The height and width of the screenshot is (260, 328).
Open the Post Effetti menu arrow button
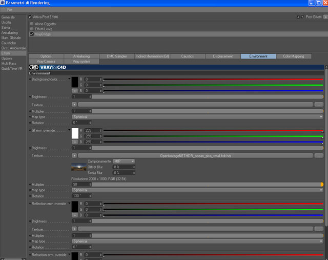[325, 17]
